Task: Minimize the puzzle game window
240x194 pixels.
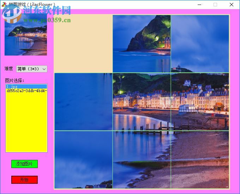Action: click(199, 5)
